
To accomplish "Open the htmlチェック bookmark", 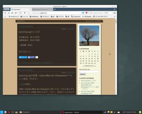I will click(x=14, y=17).
